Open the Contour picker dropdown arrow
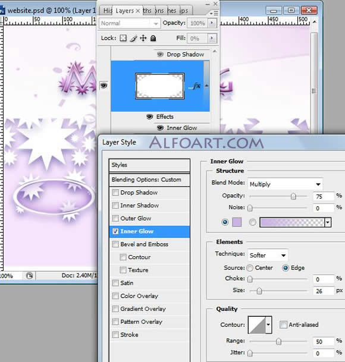This screenshot has width=345, height=362. pos(268,325)
